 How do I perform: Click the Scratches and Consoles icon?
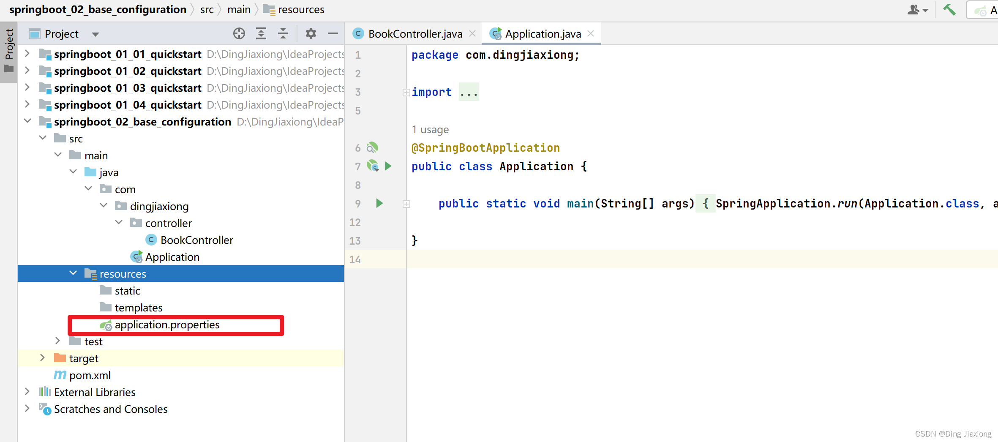[45, 409]
